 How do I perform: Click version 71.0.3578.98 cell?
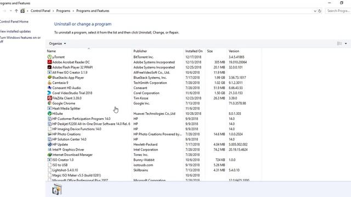click(x=237, y=103)
